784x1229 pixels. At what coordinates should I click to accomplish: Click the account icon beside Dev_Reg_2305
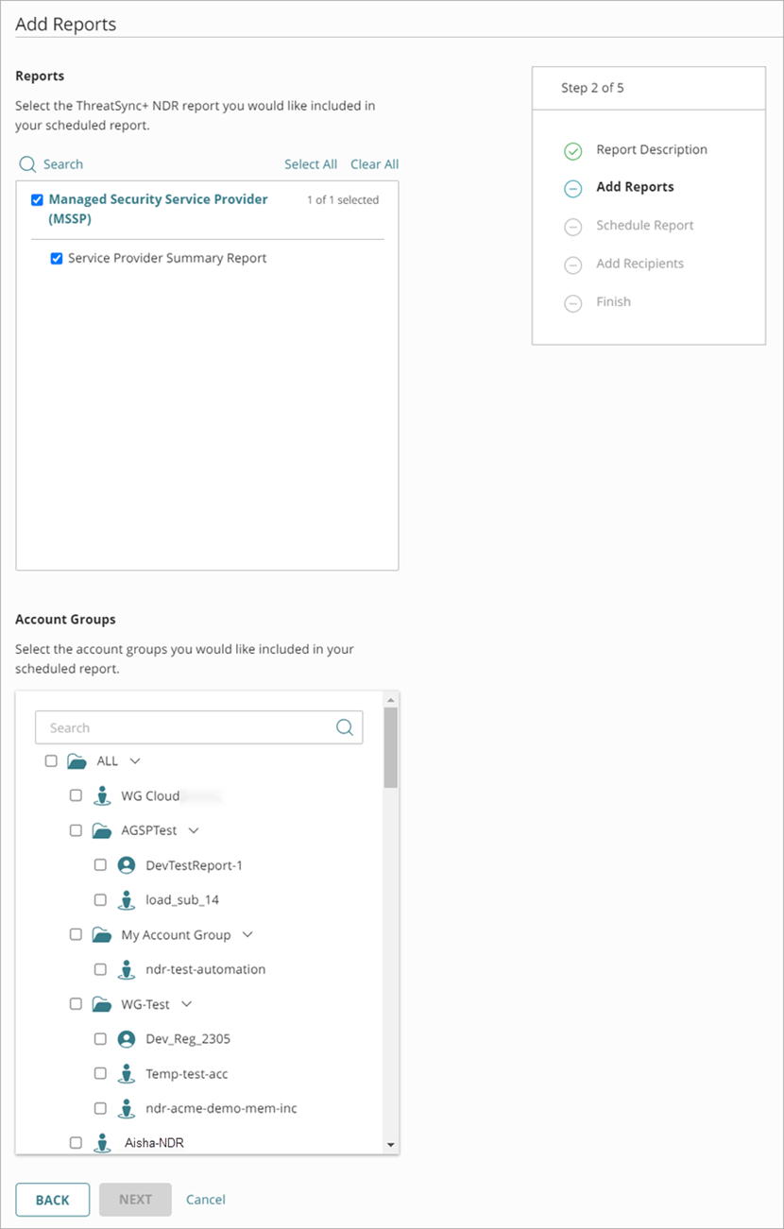coord(127,1038)
